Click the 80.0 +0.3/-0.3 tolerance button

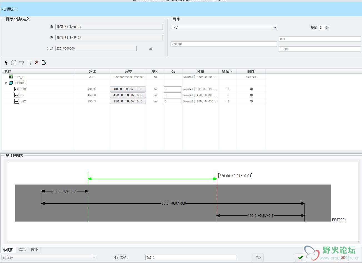click(x=128, y=89)
